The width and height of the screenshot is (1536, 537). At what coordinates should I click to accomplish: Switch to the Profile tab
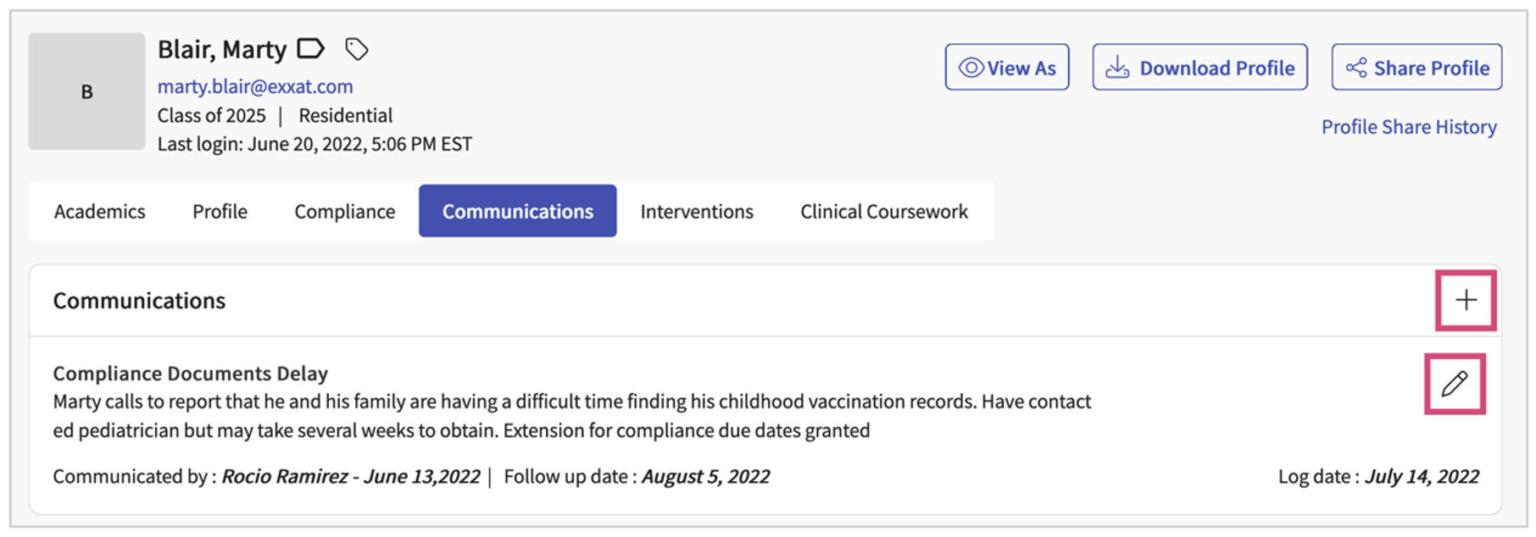pyautogui.click(x=220, y=212)
